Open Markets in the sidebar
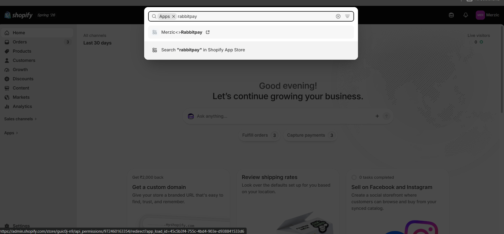 [37, 97]
